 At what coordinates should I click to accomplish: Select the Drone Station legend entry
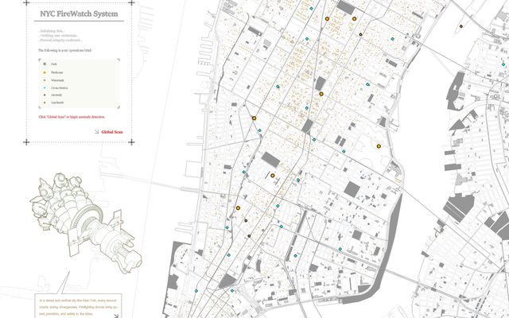click(59, 87)
